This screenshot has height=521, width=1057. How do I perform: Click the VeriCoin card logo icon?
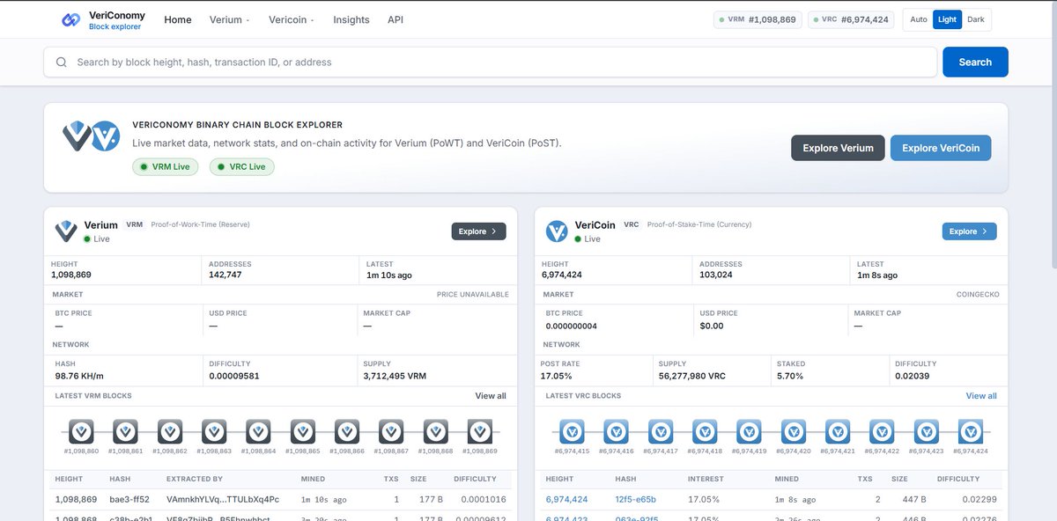tap(557, 231)
